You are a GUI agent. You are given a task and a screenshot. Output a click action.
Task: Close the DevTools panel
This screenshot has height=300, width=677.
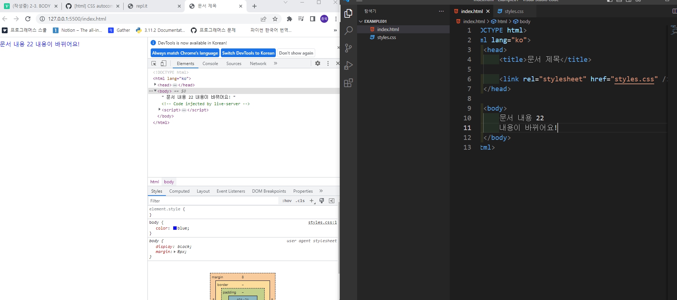pos(338,63)
